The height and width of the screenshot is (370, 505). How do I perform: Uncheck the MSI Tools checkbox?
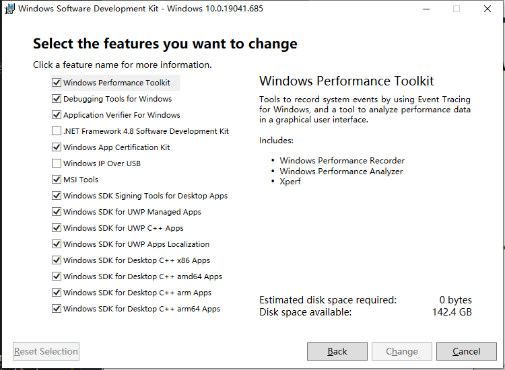click(57, 180)
